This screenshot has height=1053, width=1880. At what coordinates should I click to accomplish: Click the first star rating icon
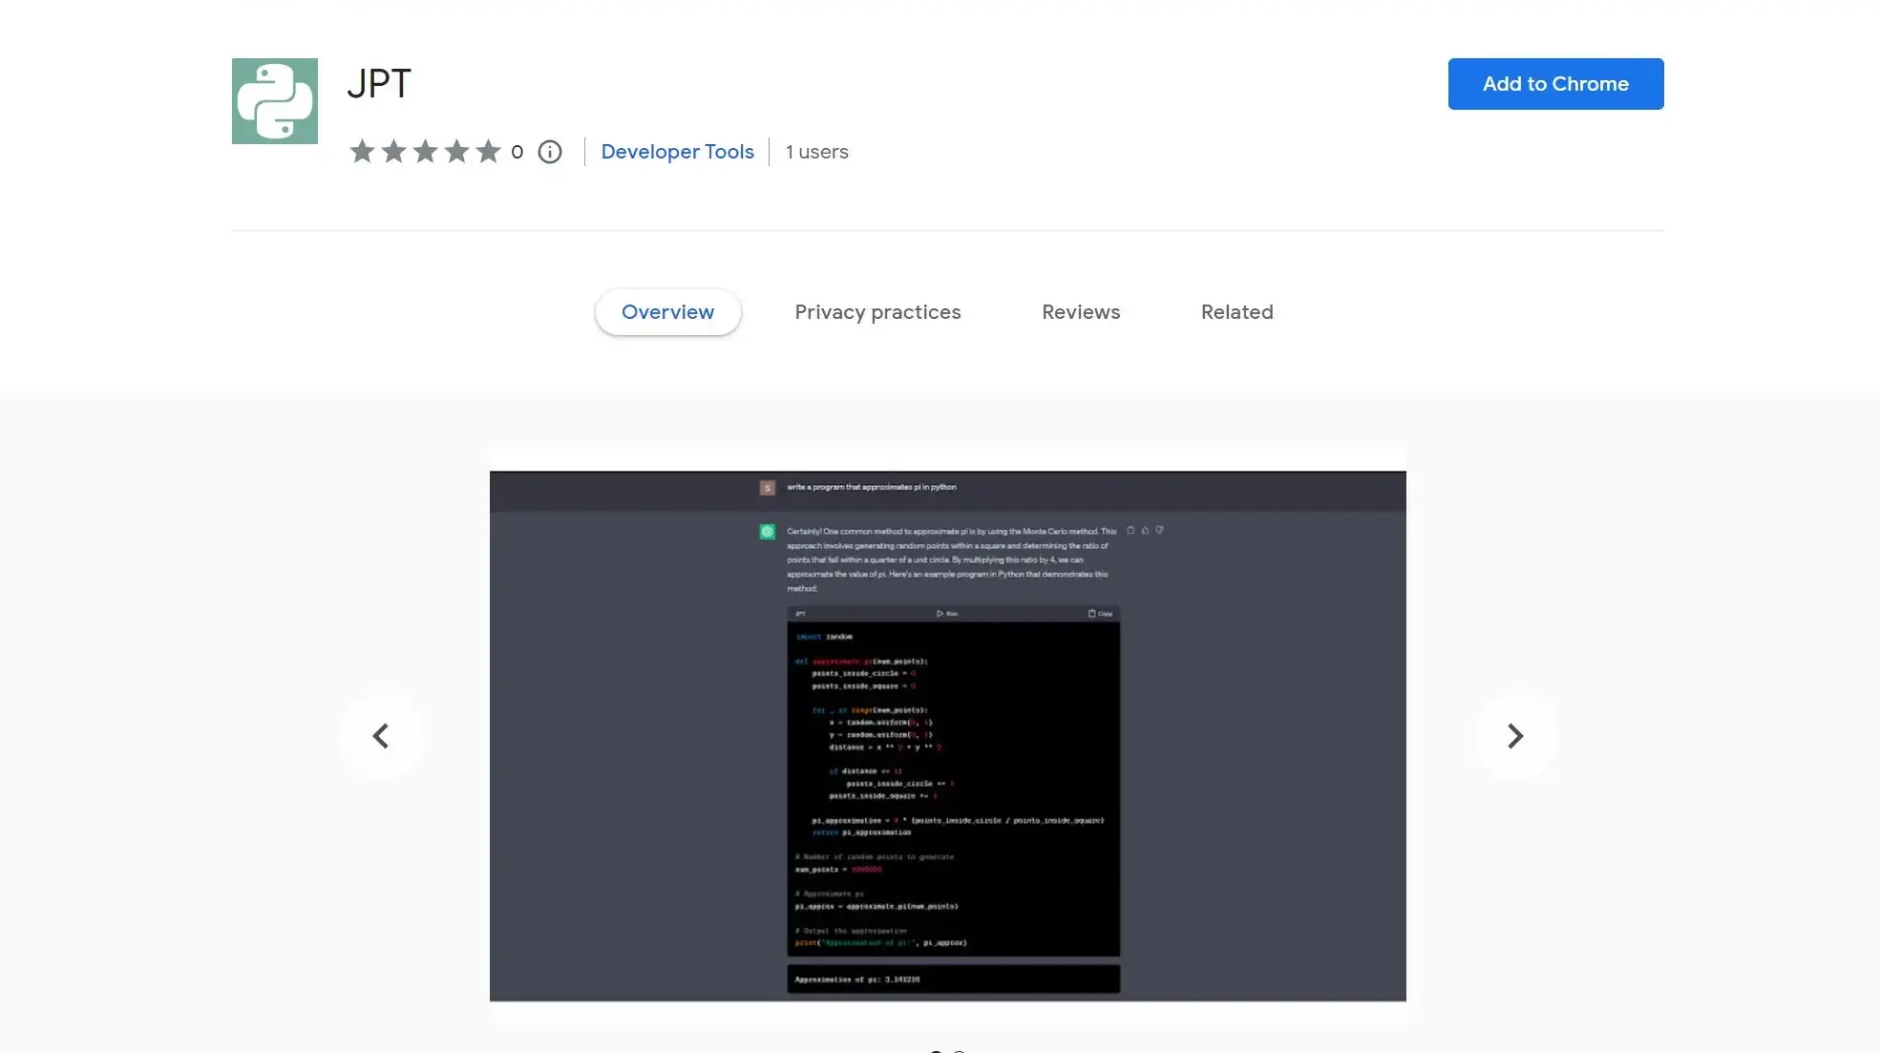coord(363,151)
